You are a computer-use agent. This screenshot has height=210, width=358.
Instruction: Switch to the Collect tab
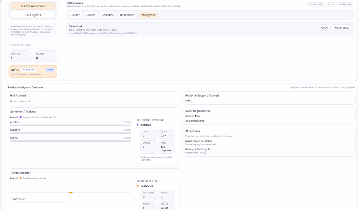pos(91,15)
